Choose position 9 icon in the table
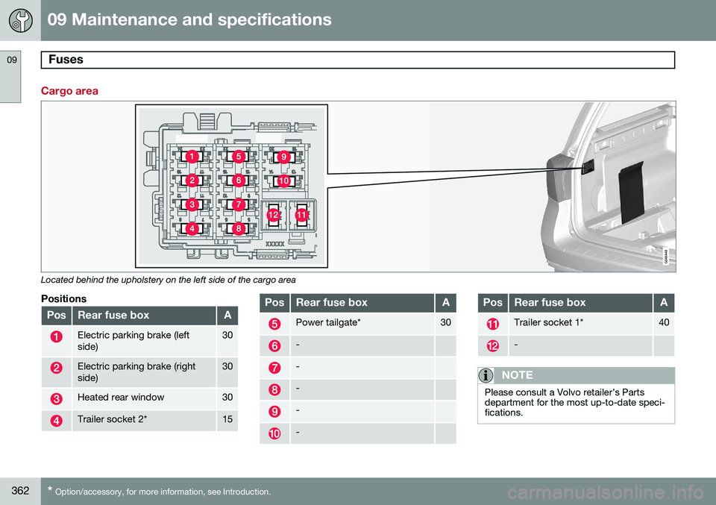This screenshot has width=716, height=505. (274, 412)
